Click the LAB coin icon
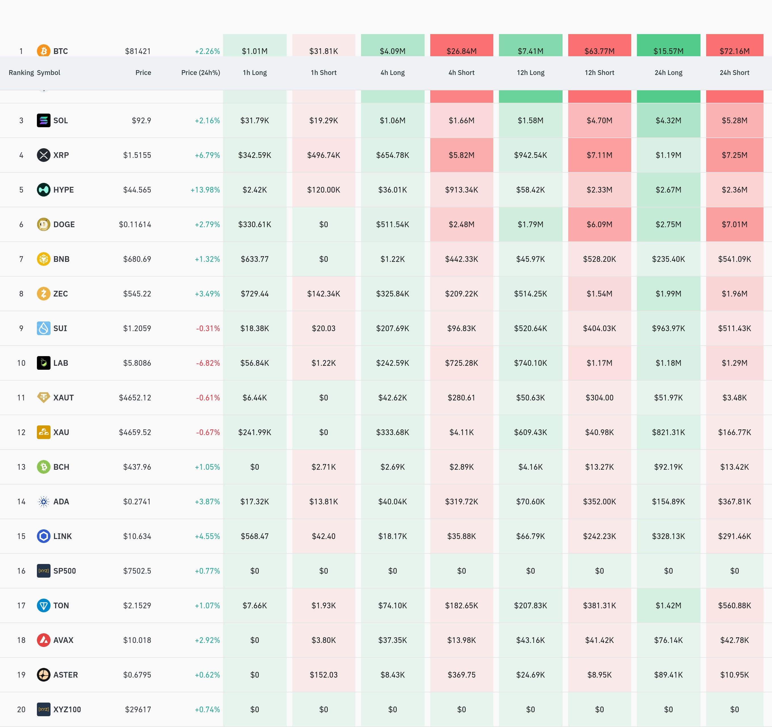The image size is (772, 727). 43,363
